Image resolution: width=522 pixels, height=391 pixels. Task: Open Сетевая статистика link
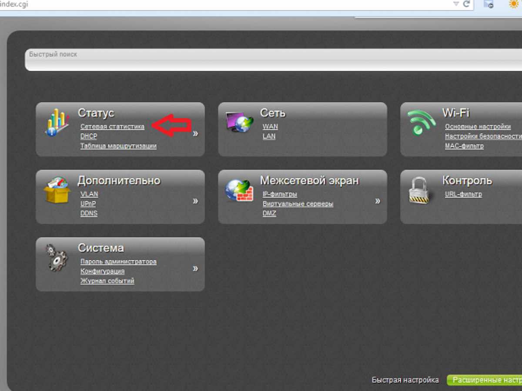112,127
